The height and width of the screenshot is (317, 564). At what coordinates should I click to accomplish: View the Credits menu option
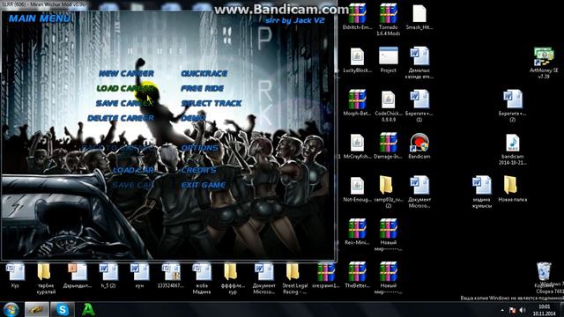pyautogui.click(x=198, y=170)
